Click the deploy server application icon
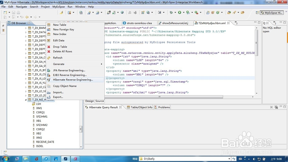This screenshot has height=162, width=288. [x=109, y=12]
